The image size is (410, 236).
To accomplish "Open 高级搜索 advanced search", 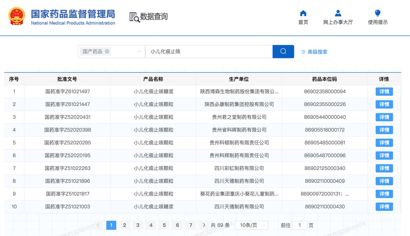I will point(314,52).
